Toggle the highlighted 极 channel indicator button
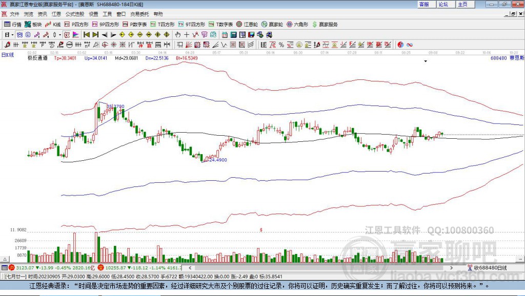This screenshot has width=525, height=296. click(x=67, y=34)
